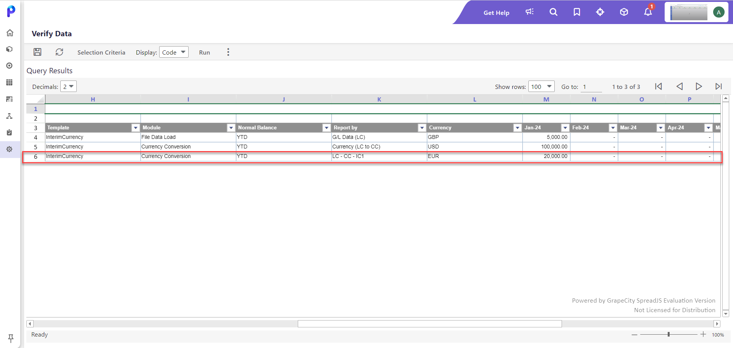Open the Template column filter dropdown
This screenshot has width=733, height=348.
click(x=136, y=128)
